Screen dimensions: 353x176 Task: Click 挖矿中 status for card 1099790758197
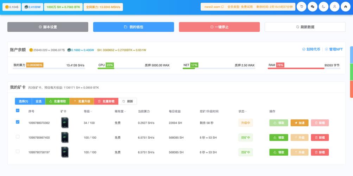[x=246, y=152]
